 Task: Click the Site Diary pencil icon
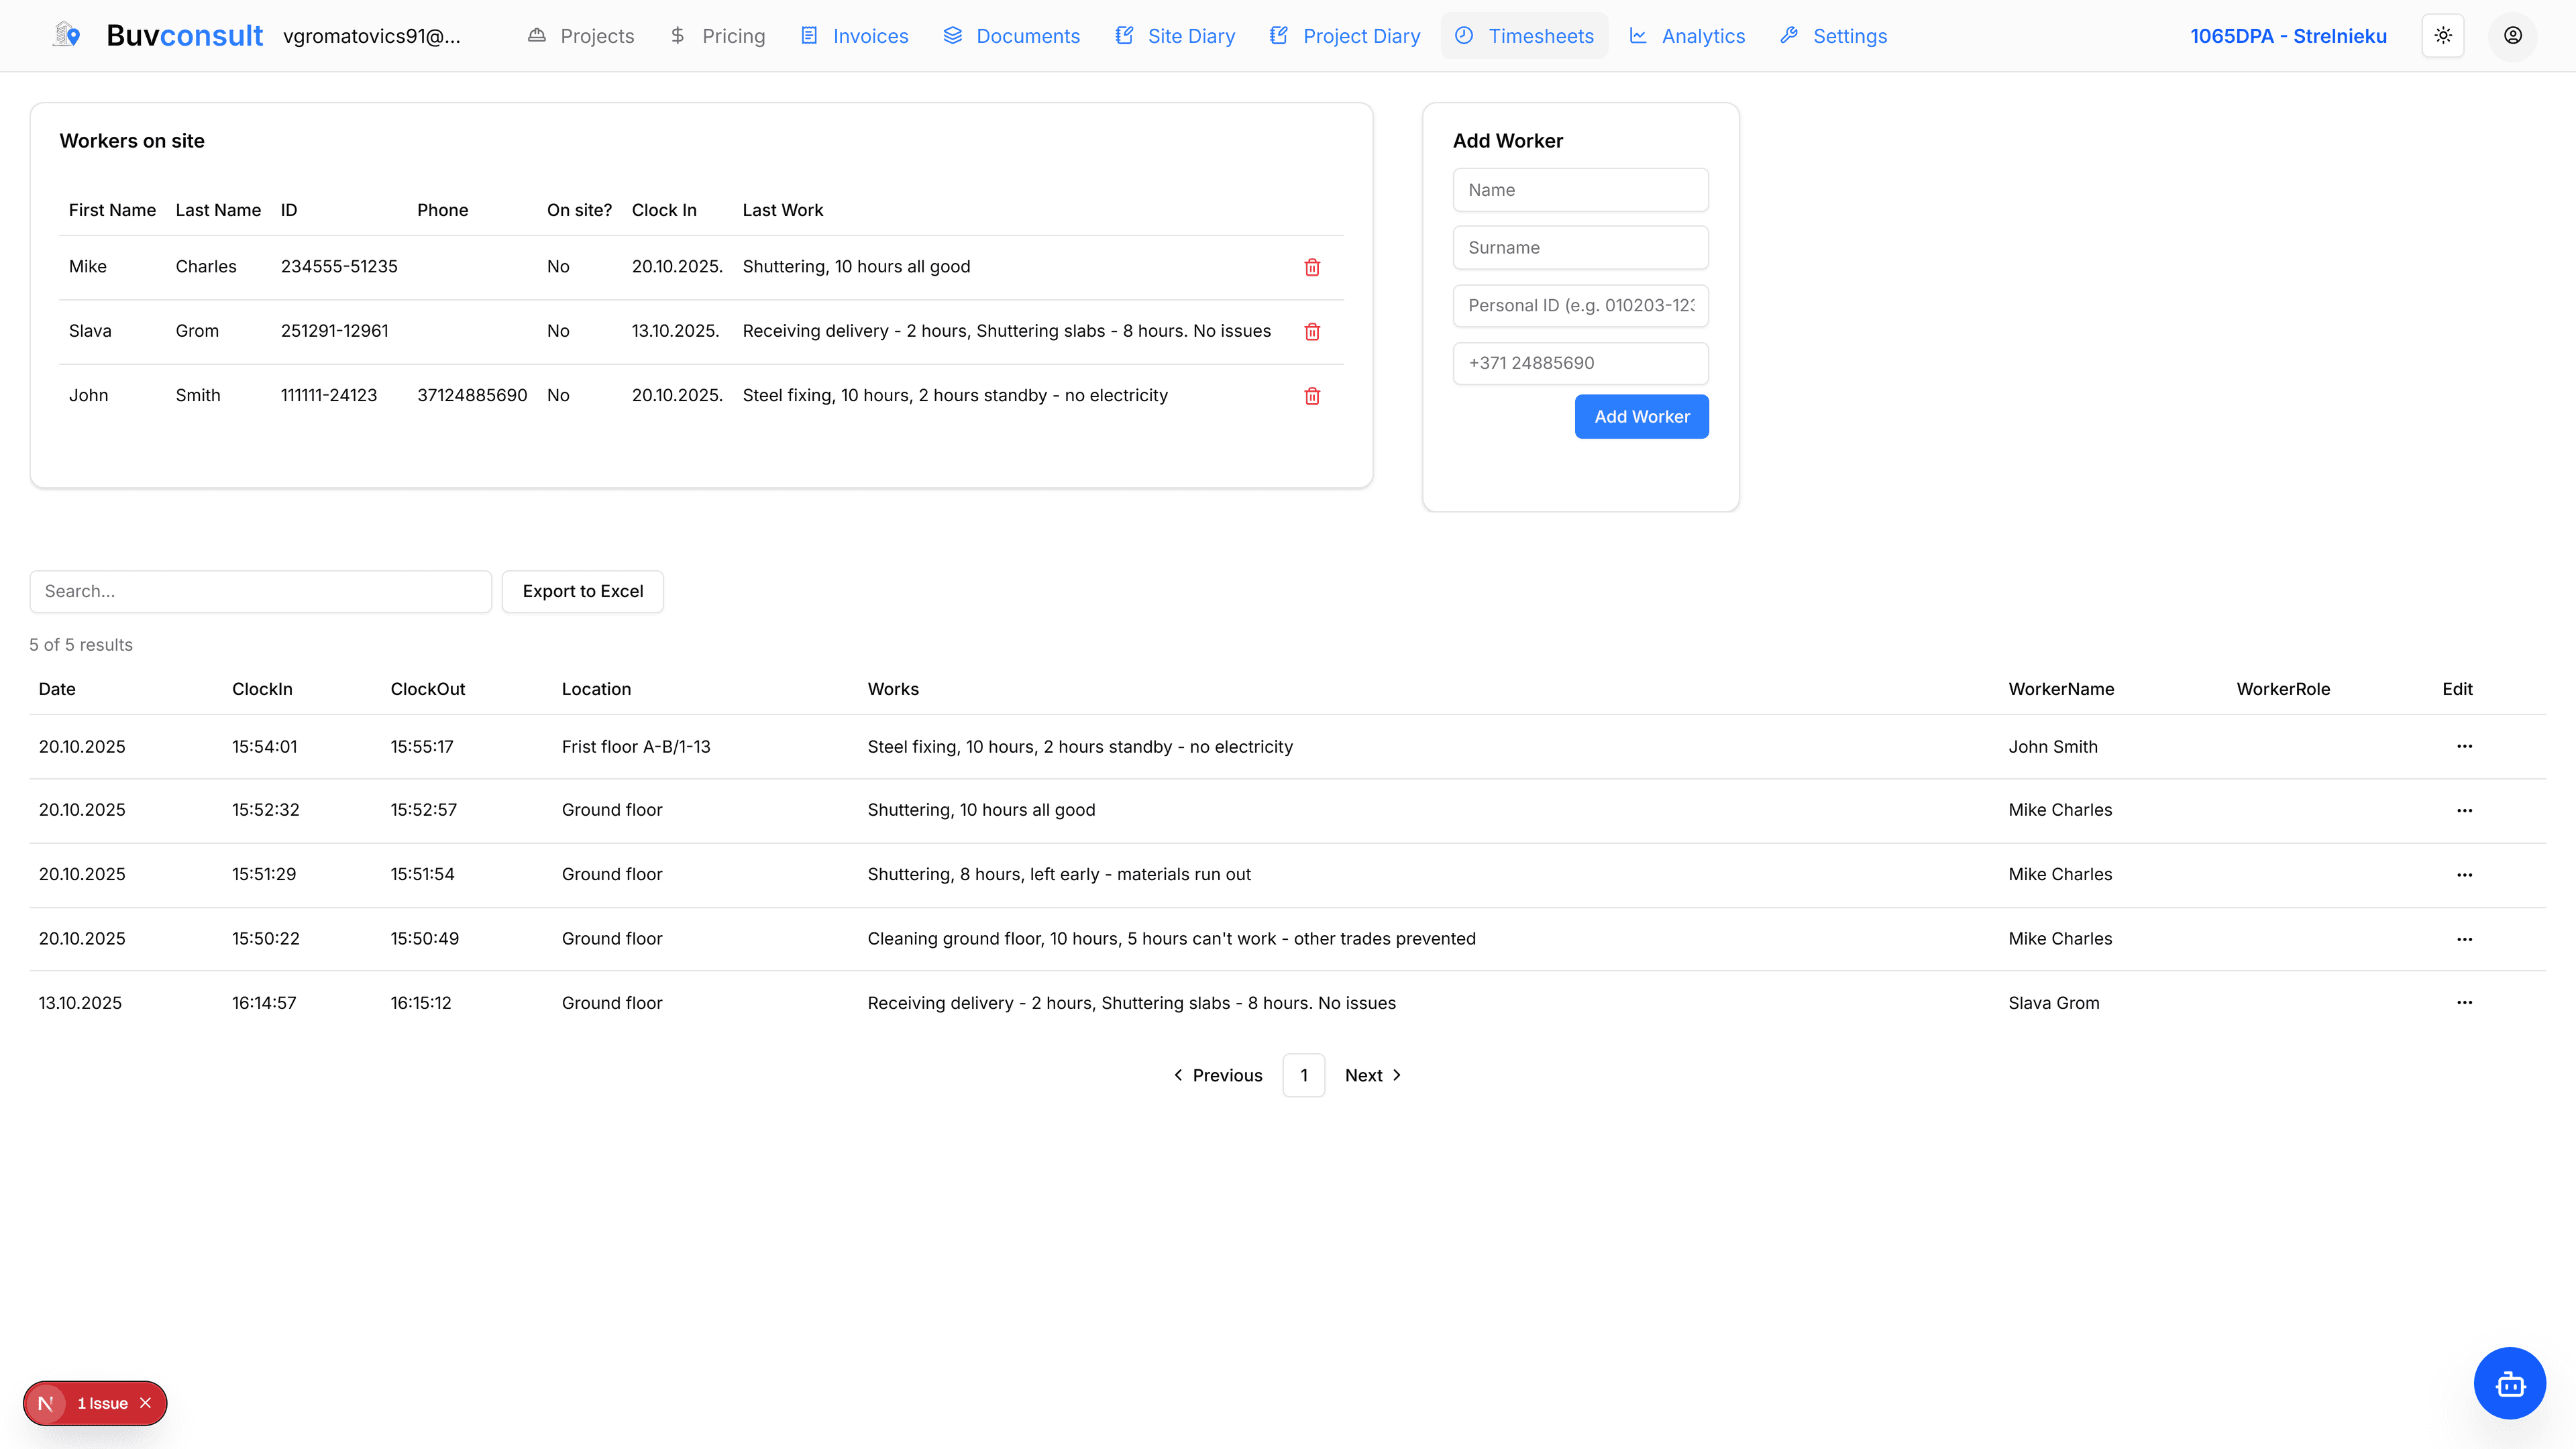click(1125, 34)
